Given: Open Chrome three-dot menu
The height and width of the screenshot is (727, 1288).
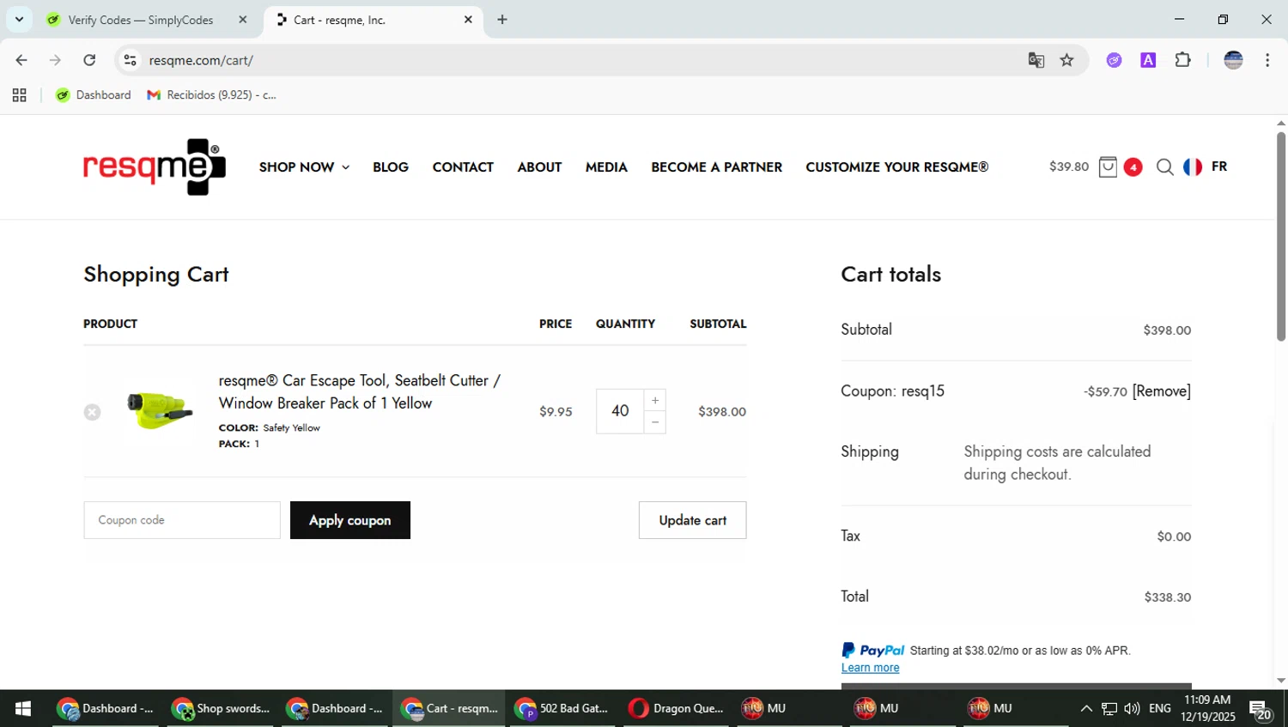Looking at the screenshot, I should point(1267,60).
